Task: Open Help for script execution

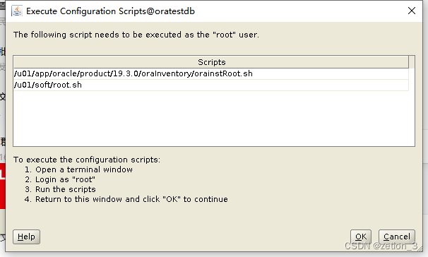Action: [26, 237]
